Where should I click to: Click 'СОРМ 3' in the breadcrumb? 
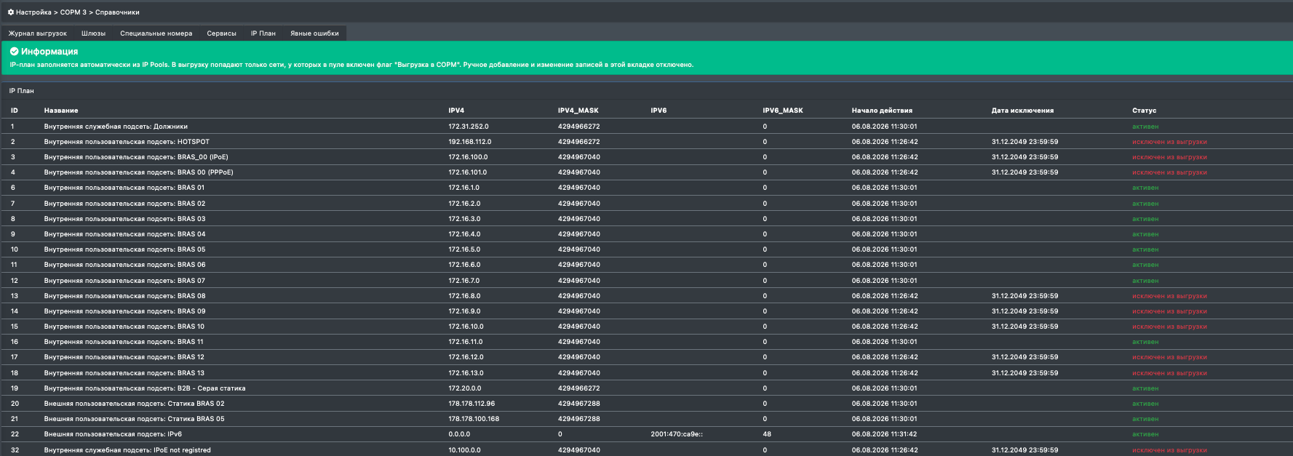pyautogui.click(x=73, y=12)
